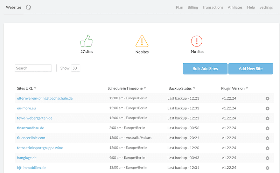Open settings gear for finanzundbau.de row

[267, 128]
